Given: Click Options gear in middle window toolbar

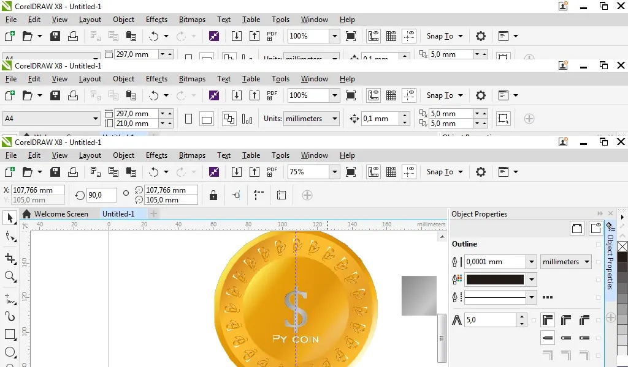Looking at the screenshot, I should 481,95.
